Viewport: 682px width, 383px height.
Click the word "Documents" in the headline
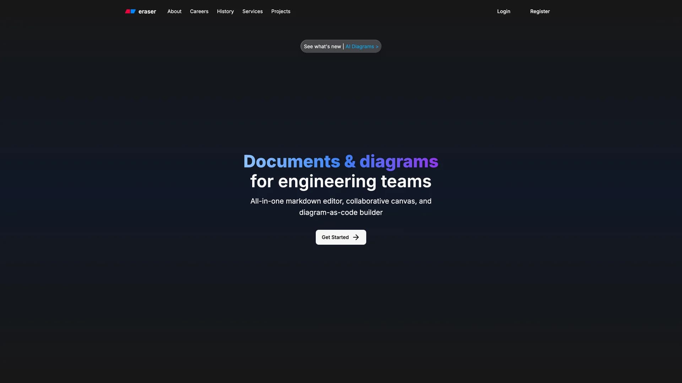292,161
